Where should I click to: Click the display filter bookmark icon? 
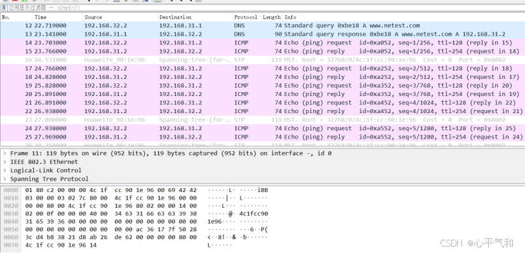(x=4, y=8)
